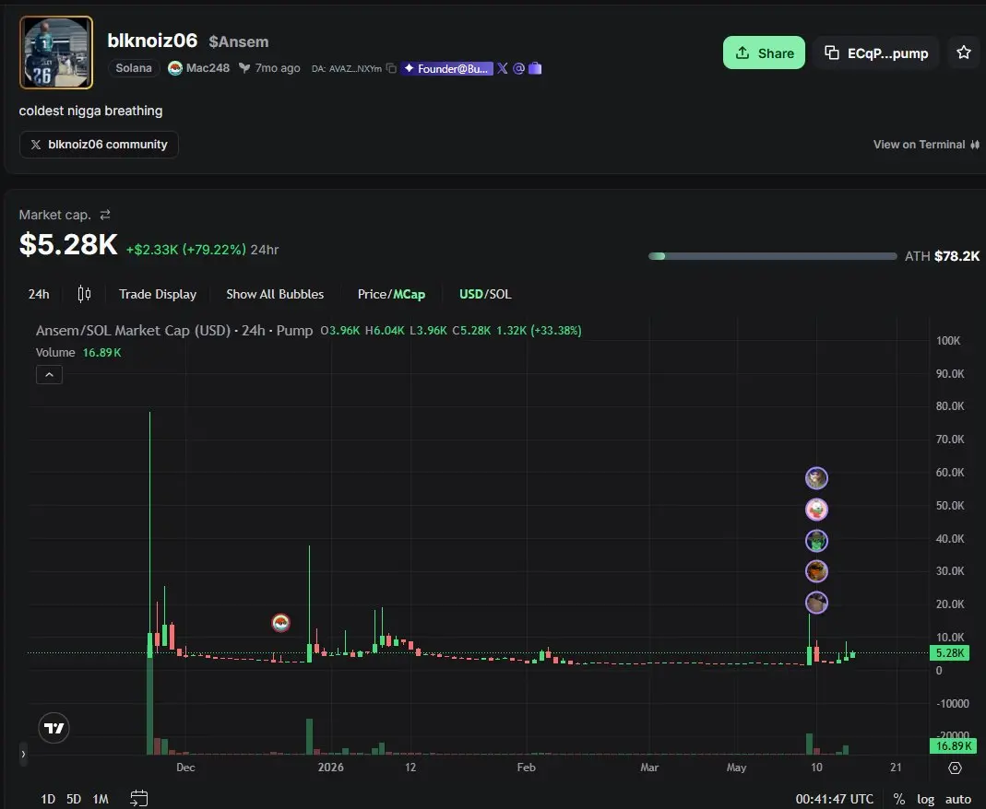The image size is (986, 809).
Task: Copy the DA AVAZ...NXYm address icon
Action: click(391, 68)
